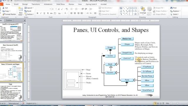Decrease the list indent level

83,9
